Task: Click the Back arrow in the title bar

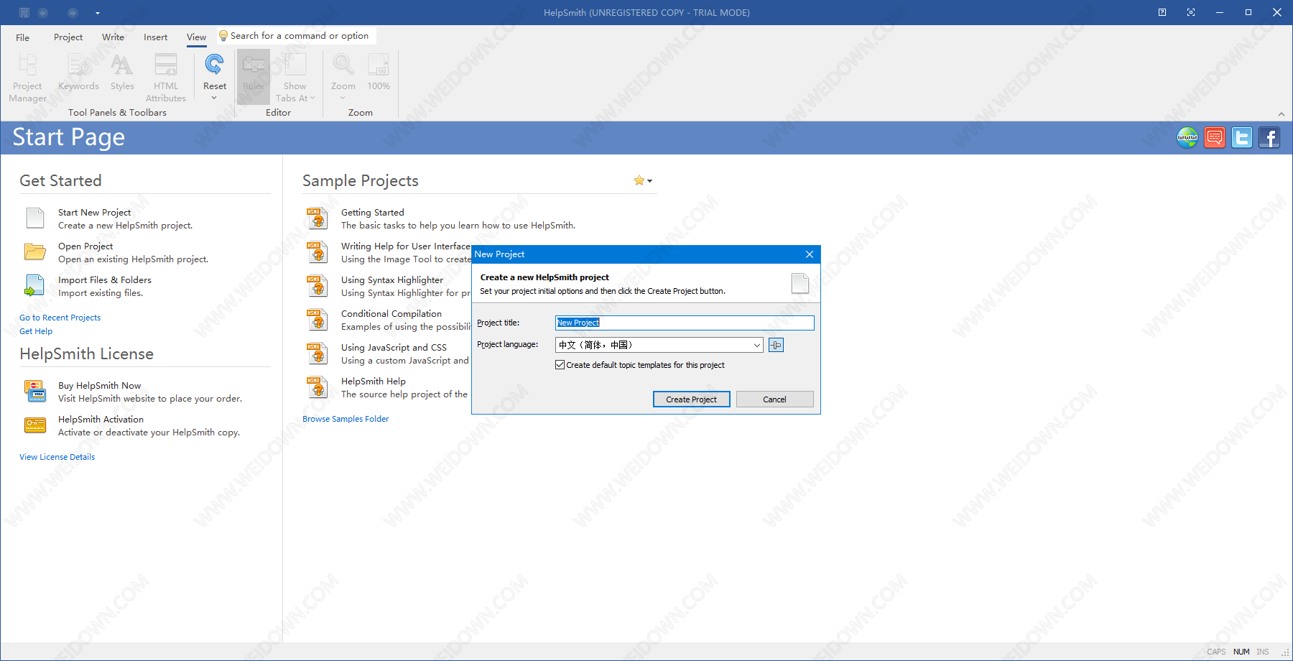Action: [x=43, y=12]
